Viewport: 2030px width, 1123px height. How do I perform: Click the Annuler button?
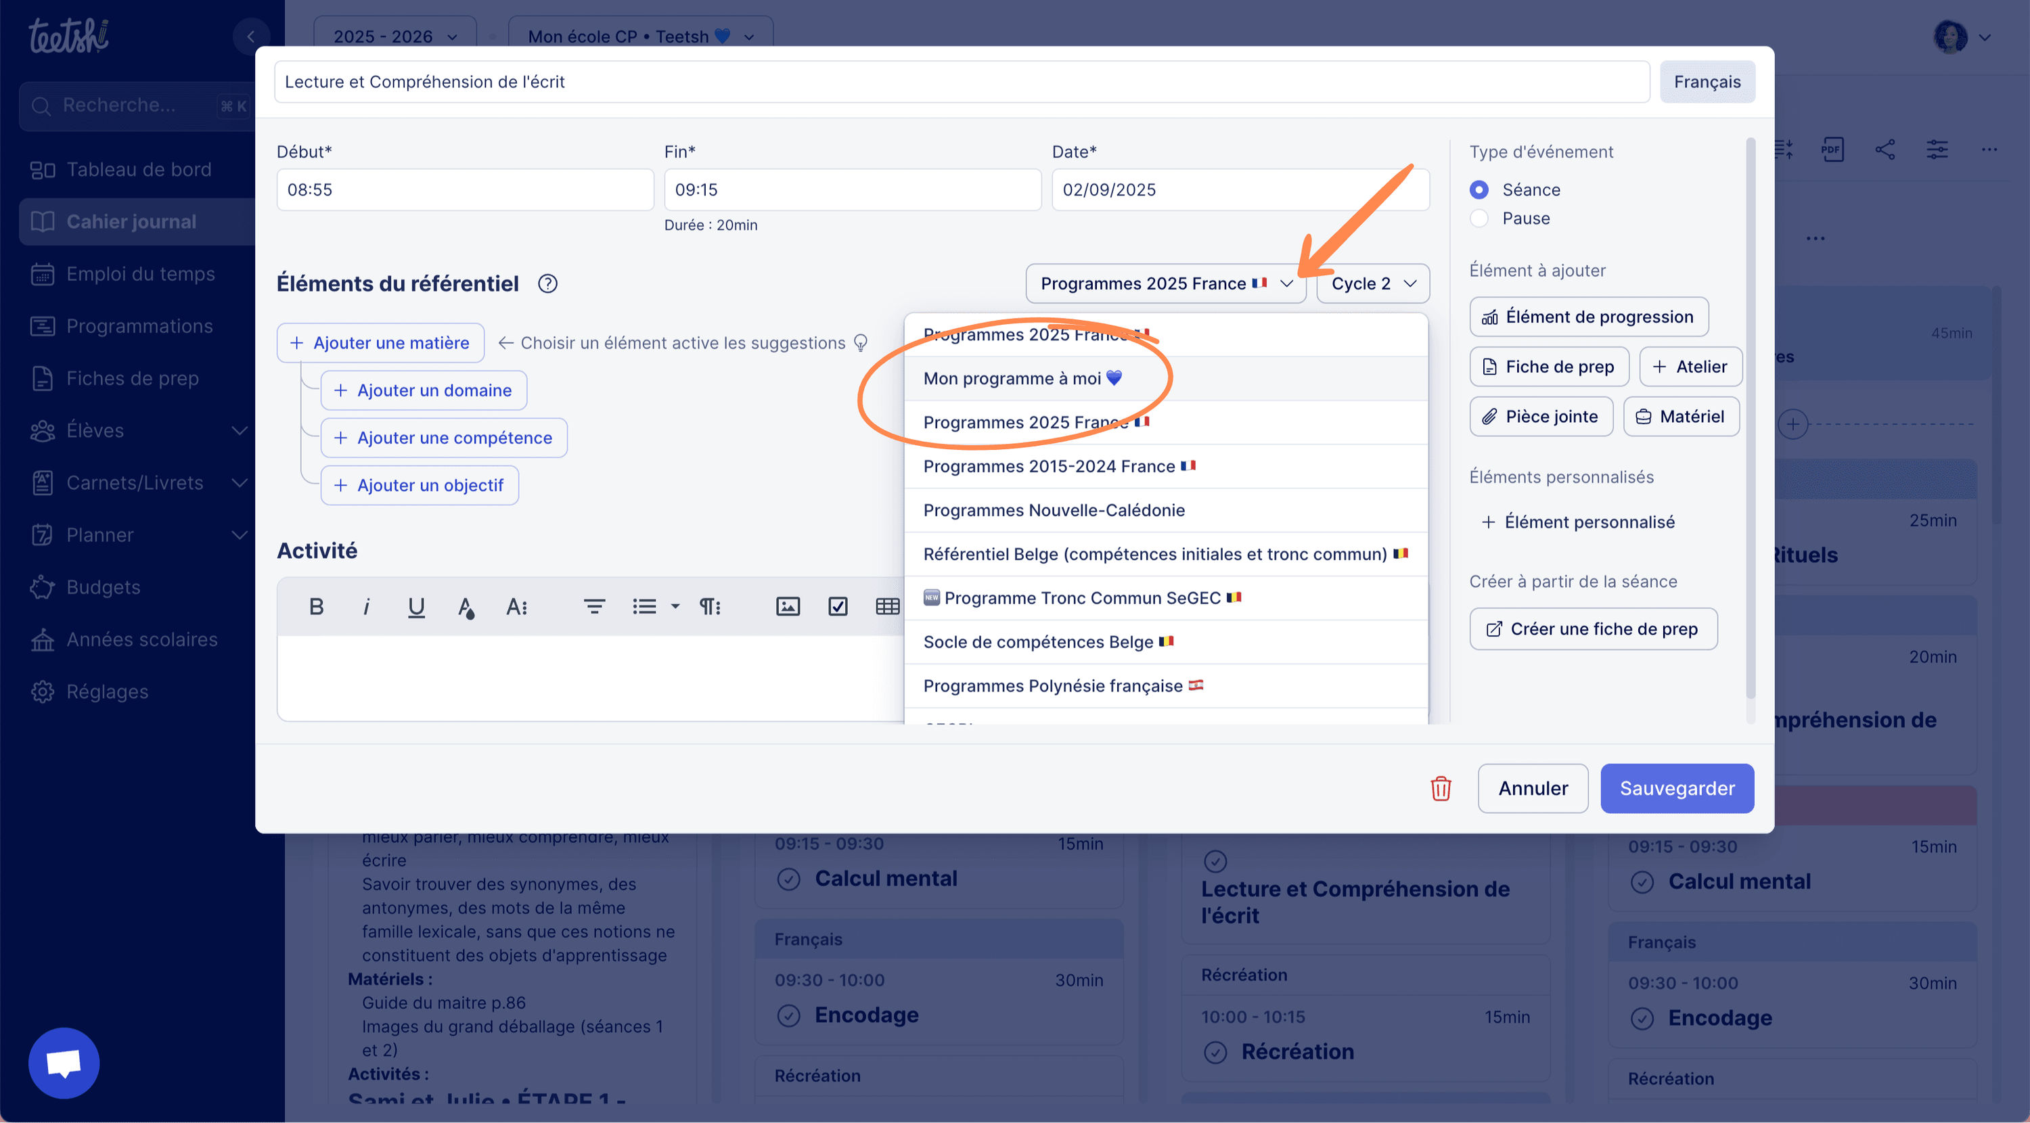pyautogui.click(x=1533, y=788)
